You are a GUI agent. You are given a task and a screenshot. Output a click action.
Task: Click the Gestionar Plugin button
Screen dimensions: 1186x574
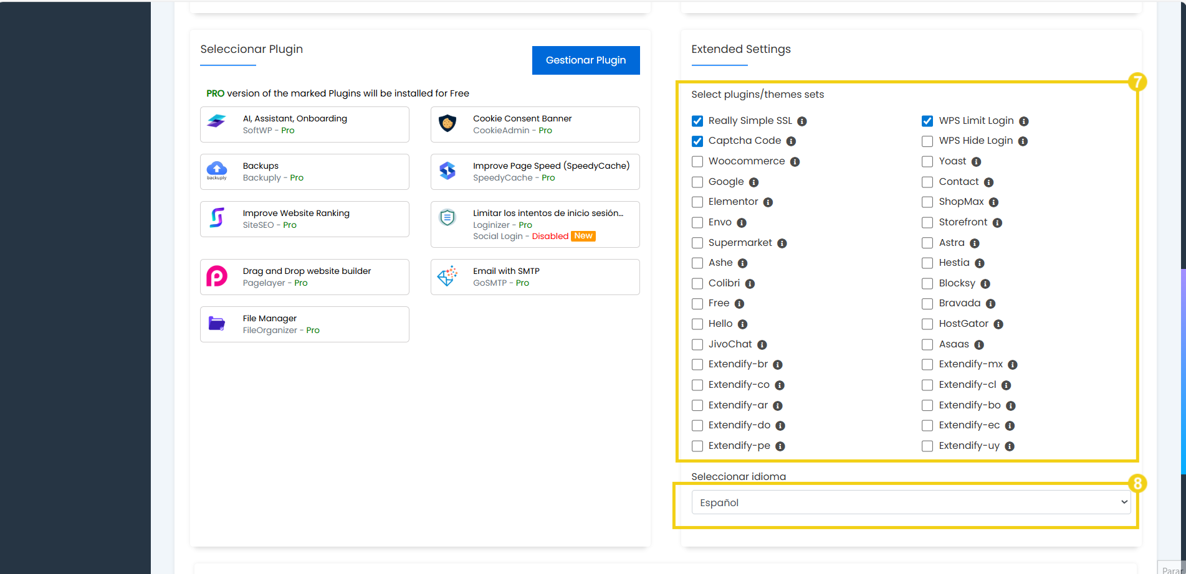[586, 60]
